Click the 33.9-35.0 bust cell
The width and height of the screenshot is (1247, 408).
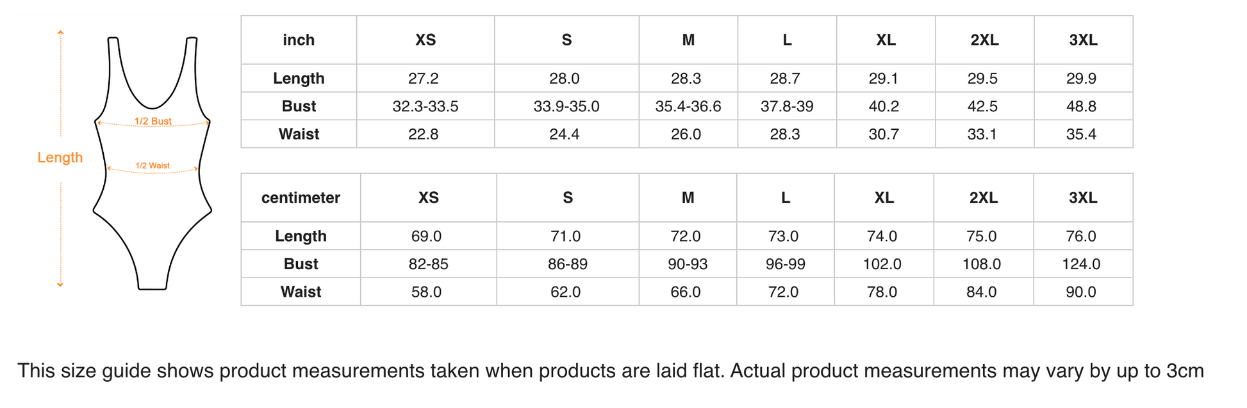coord(566,106)
